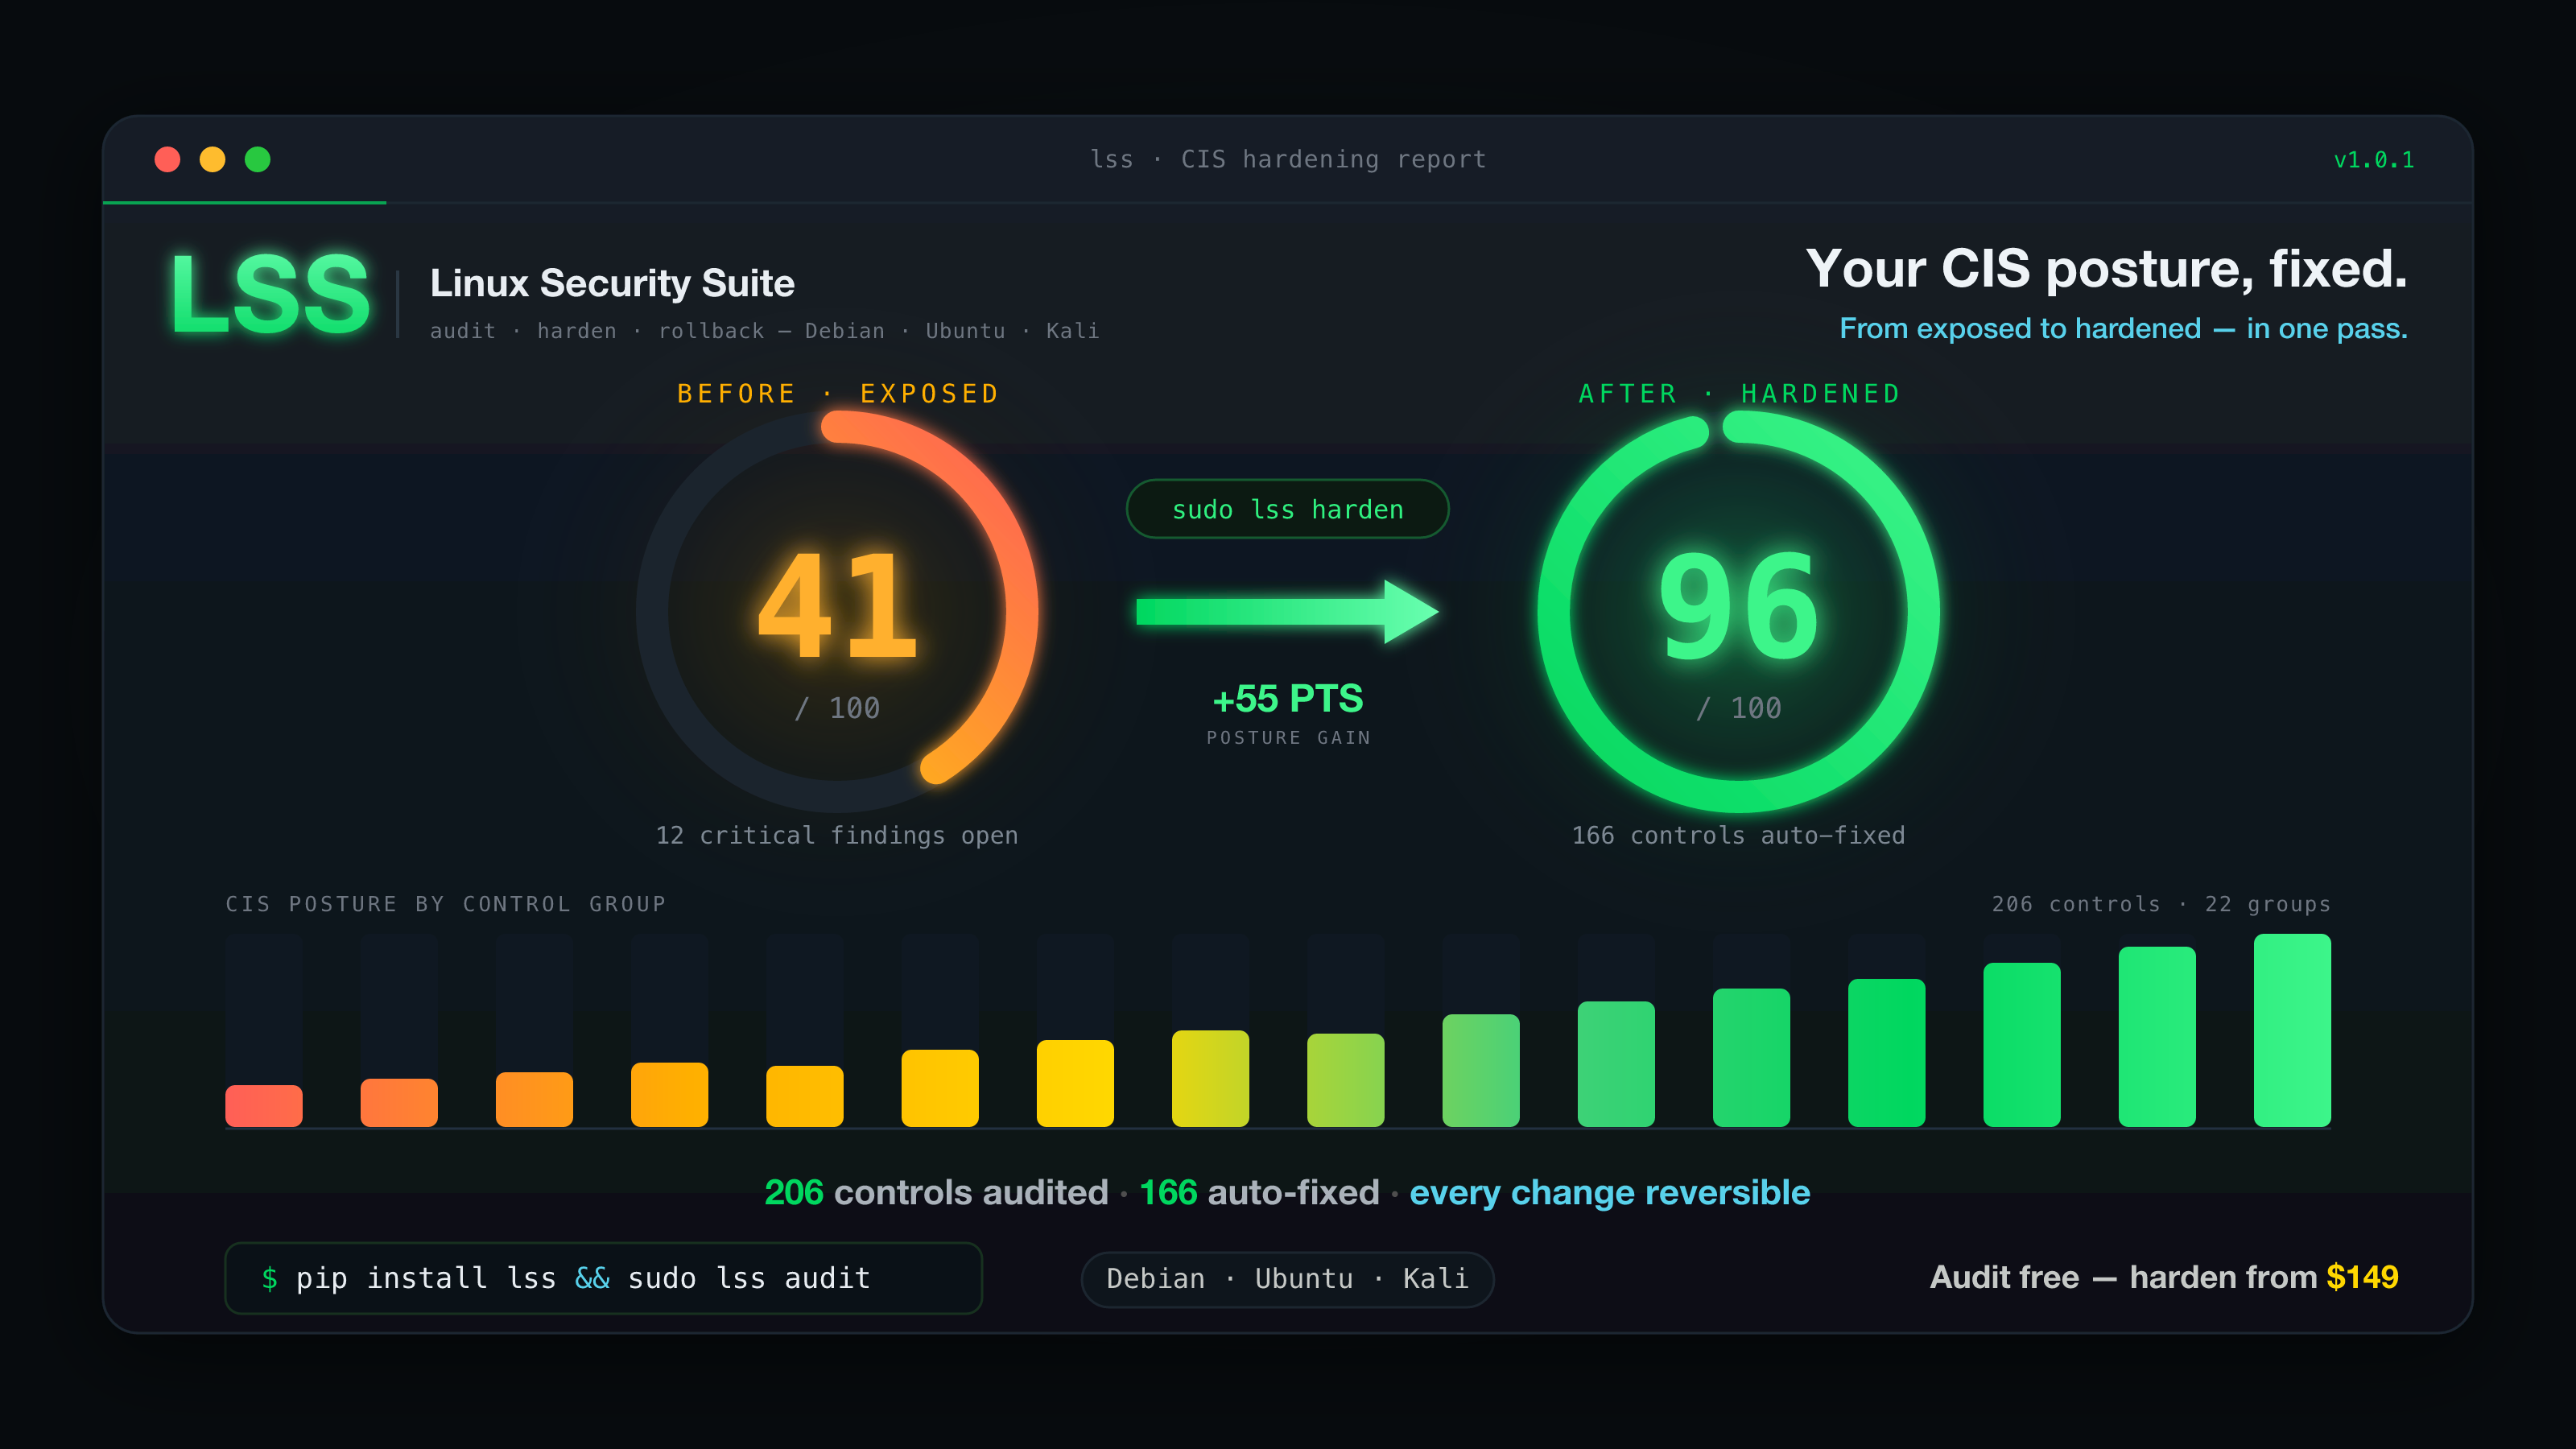This screenshot has height=1449, width=2576.
Task: Click the sudo lss harden pill
Action: pyautogui.click(x=1287, y=509)
